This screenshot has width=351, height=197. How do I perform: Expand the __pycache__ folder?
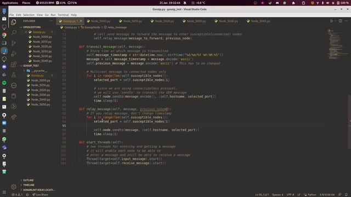pyautogui.click(x=39, y=71)
